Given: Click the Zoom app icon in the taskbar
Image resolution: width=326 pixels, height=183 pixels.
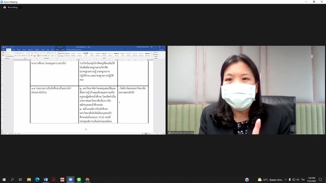Looking at the screenshot, I should [x=70, y=179].
